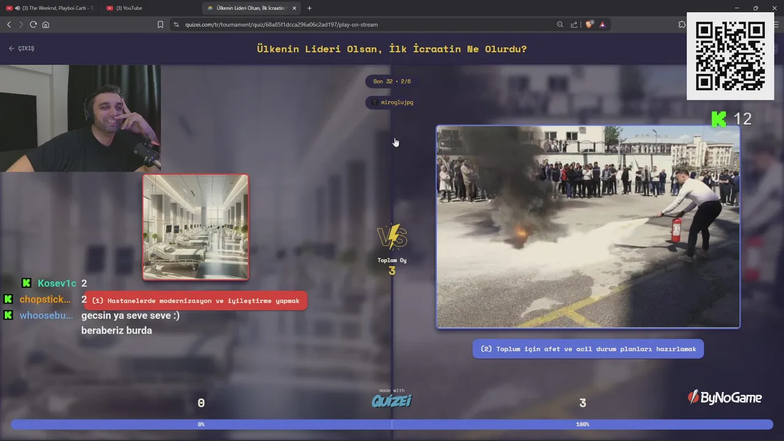The image size is (784, 441).
Task: Click the 100% side of vote bar
Action: point(582,424)
